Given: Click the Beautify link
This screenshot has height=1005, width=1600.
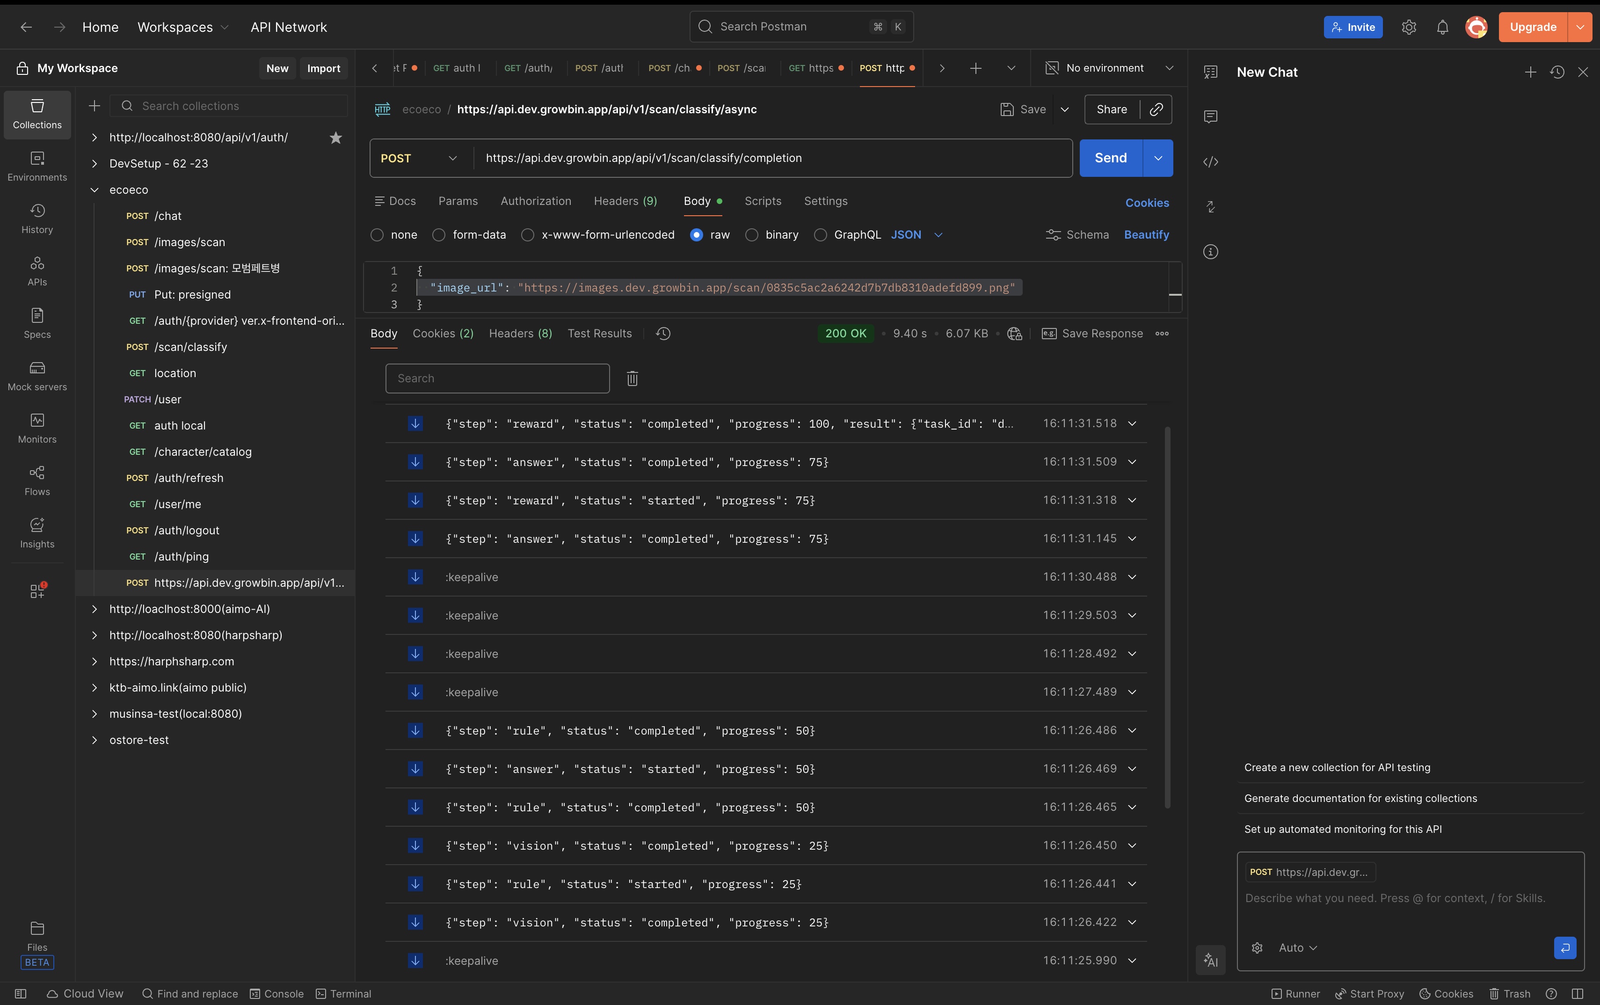Looking at the screenshot, I should (1146, 234).
